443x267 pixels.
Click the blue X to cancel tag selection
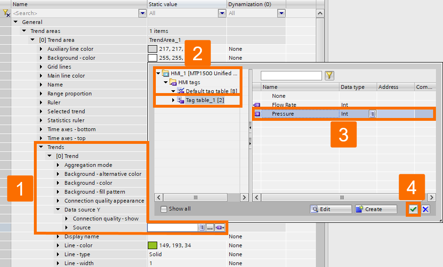(426, 209)
